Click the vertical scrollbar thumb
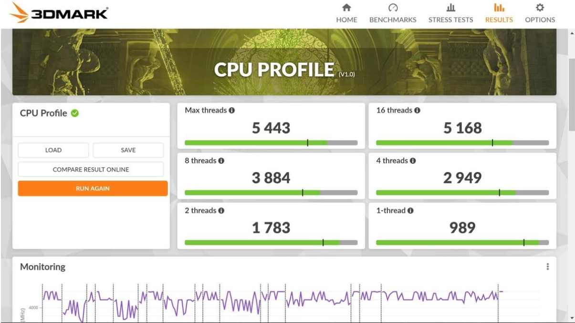 point(572,94)
